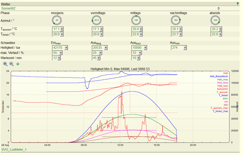Click the morgens azimut dial showing 40
243x155 pixels.
pyautogui.click(x=57, y=20)
